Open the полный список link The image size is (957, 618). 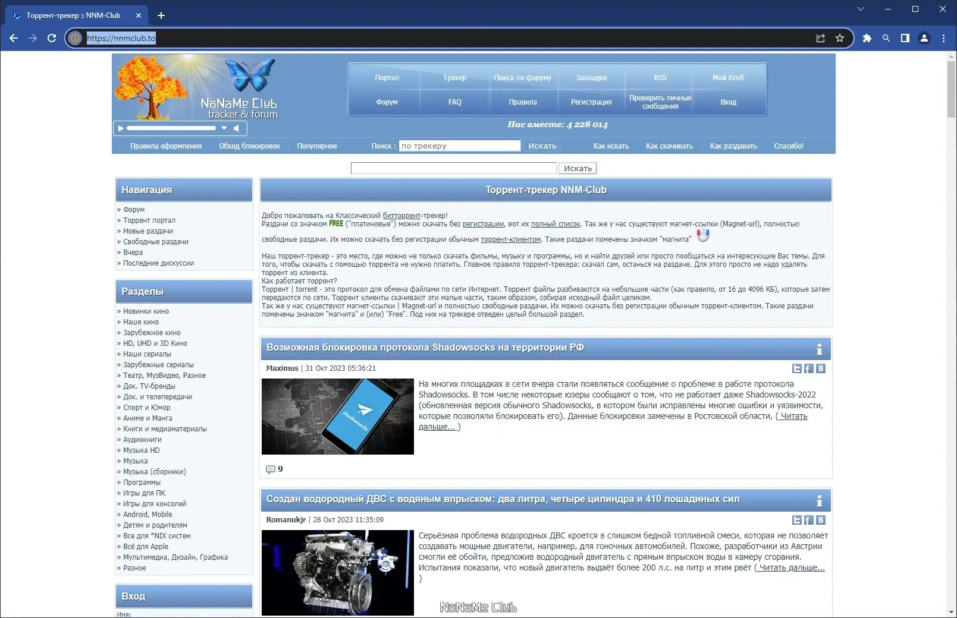556,224
